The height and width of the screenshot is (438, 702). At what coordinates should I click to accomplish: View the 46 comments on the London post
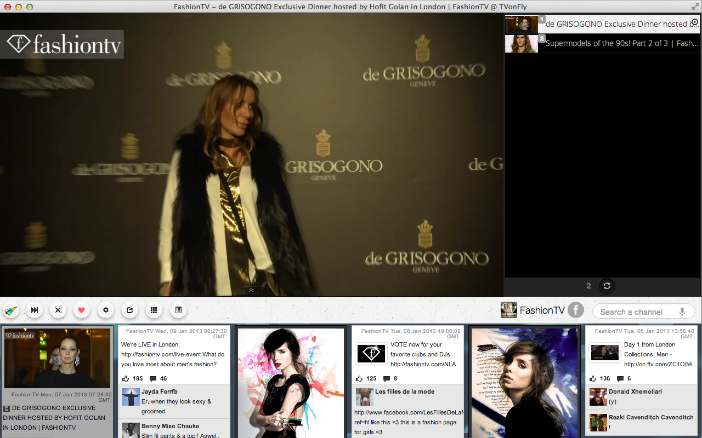tap(154, 378)
